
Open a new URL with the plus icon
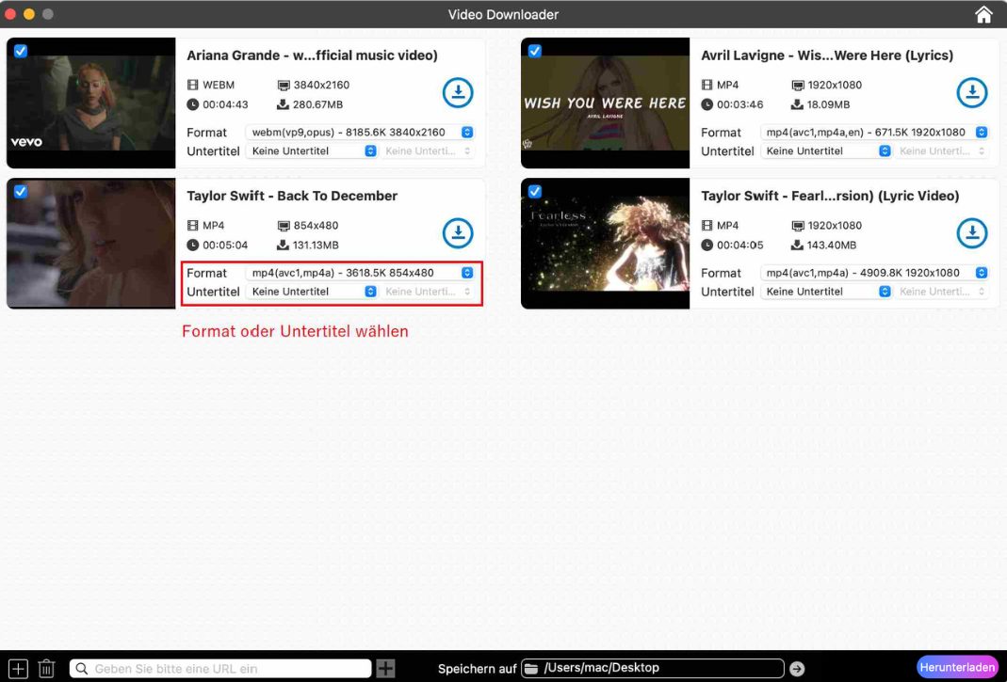click(x=17, y=667)
